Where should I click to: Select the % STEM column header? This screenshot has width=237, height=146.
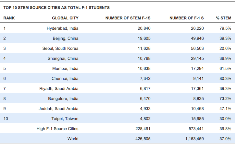click(224, 18)
